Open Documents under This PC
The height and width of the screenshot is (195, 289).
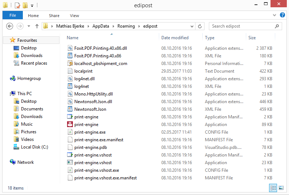[32, 109]
